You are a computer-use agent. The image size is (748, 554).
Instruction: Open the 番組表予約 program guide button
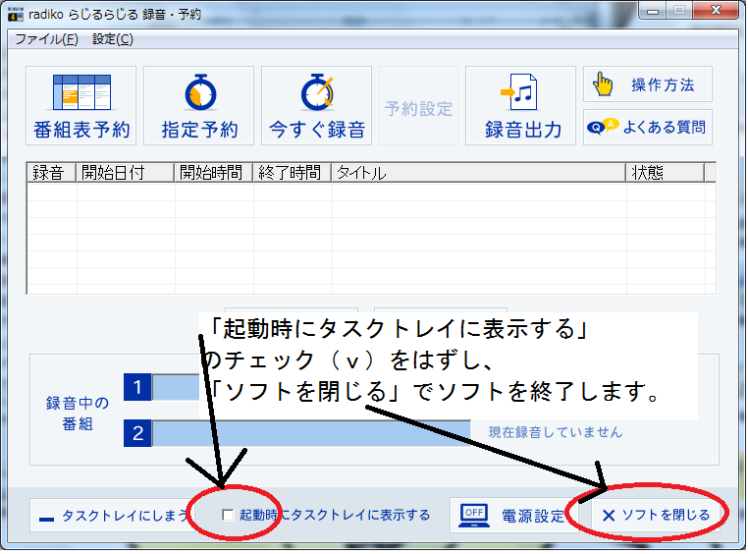pos(81,106)
